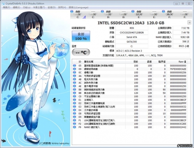This screenshot has width=194, height=148.
Task: Click raw value 000000002442 in F9 row
Action: tap(178, 127)
